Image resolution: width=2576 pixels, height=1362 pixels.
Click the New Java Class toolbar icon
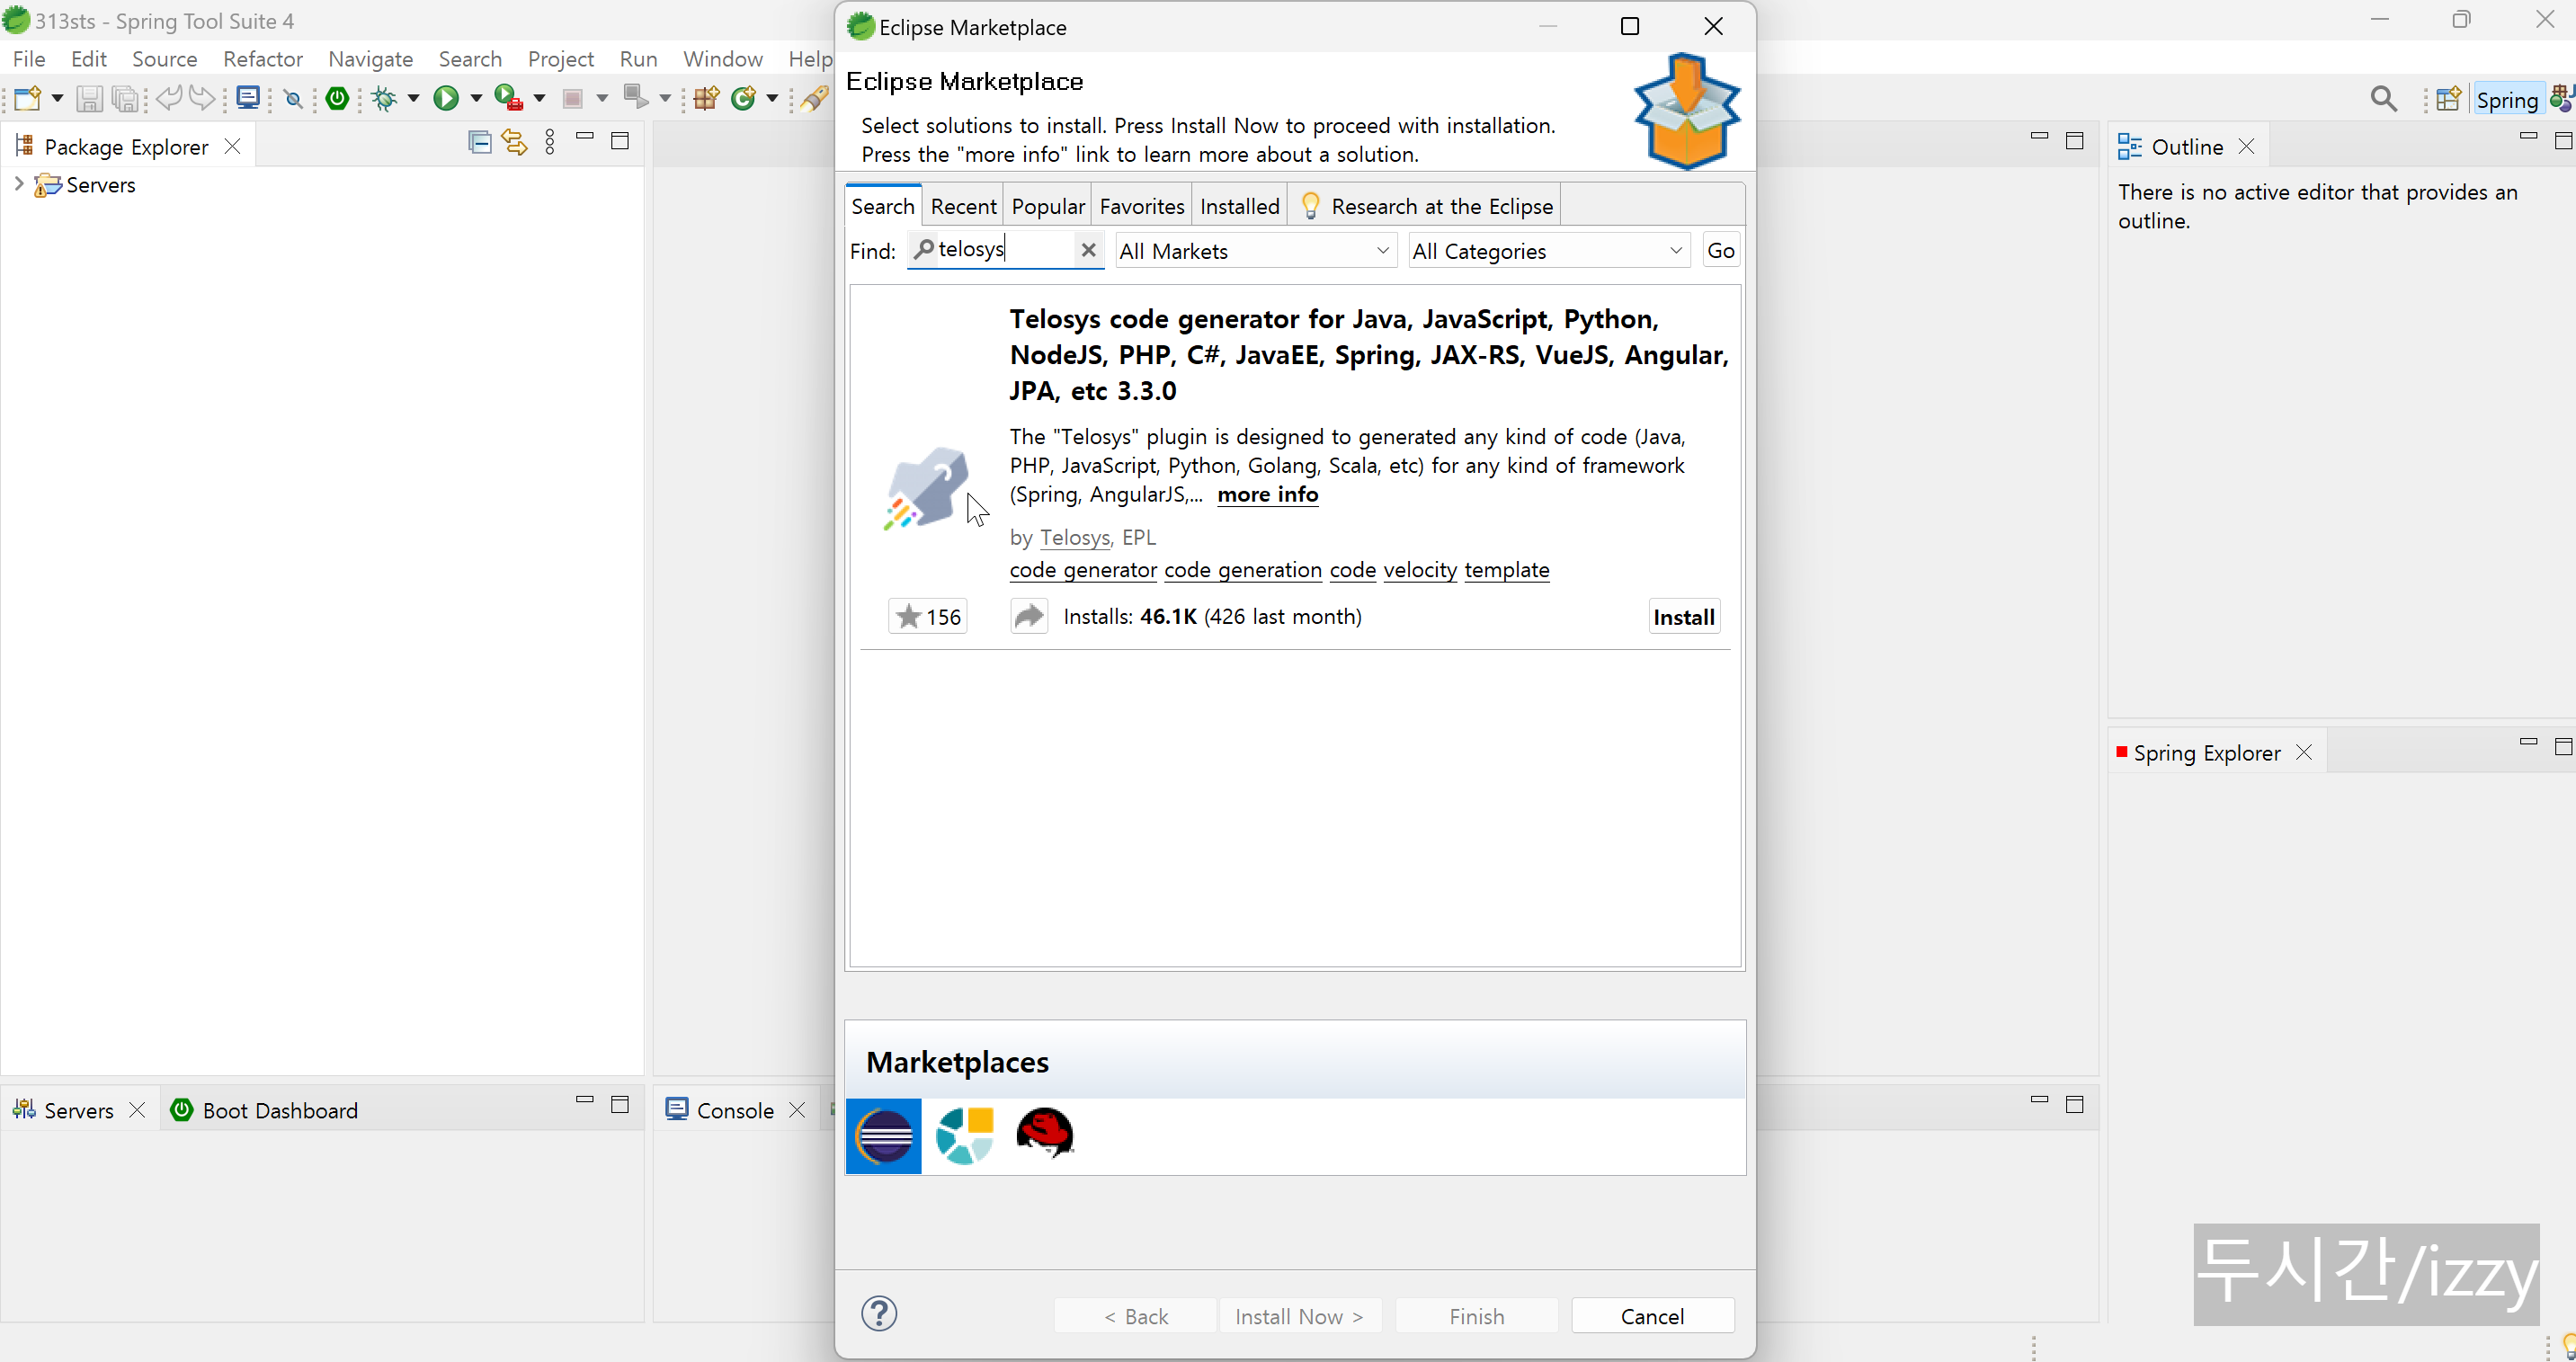pyautogui.click(x=743, y=98)
